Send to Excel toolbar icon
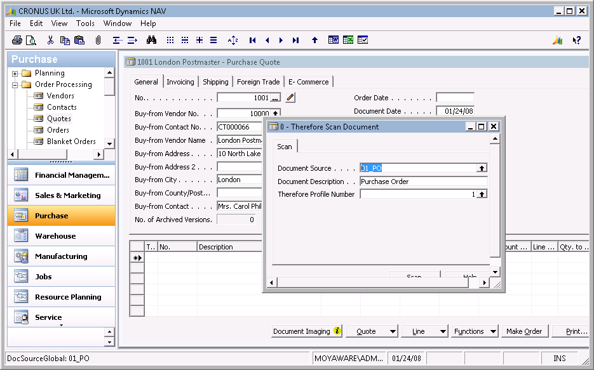 pos(348,40)
